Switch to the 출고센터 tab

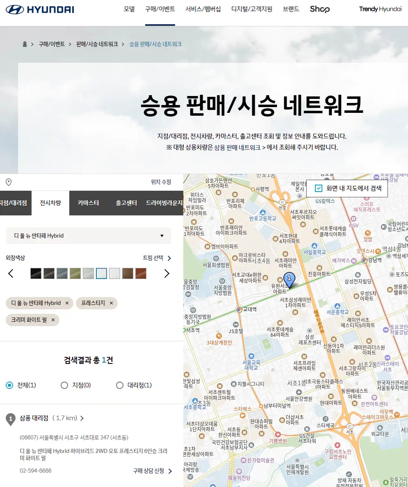click(126, 203)
